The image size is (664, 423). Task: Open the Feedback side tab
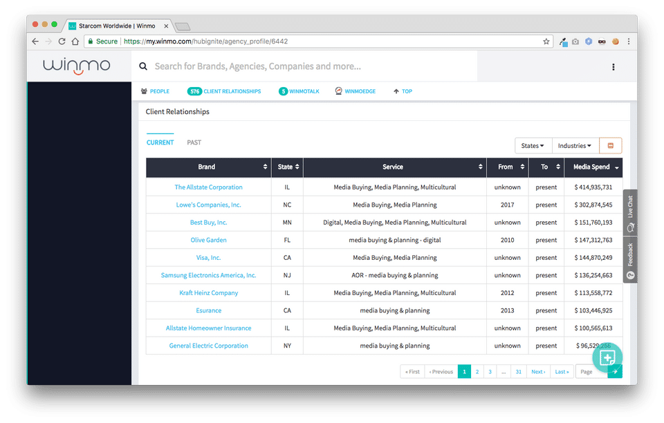coord(630,260)
